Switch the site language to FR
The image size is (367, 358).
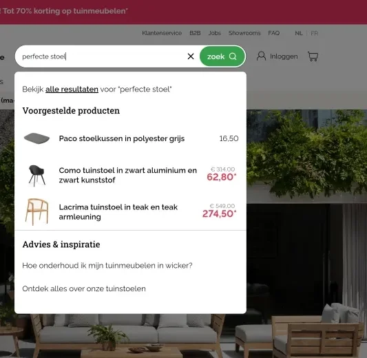tap(315, 33)
